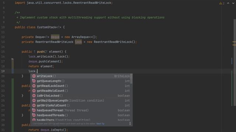Image resolution: width=236 pixels, height=132 pixels.
Task: Open Next Tip link in completion popup
Action: coord(100,124)
